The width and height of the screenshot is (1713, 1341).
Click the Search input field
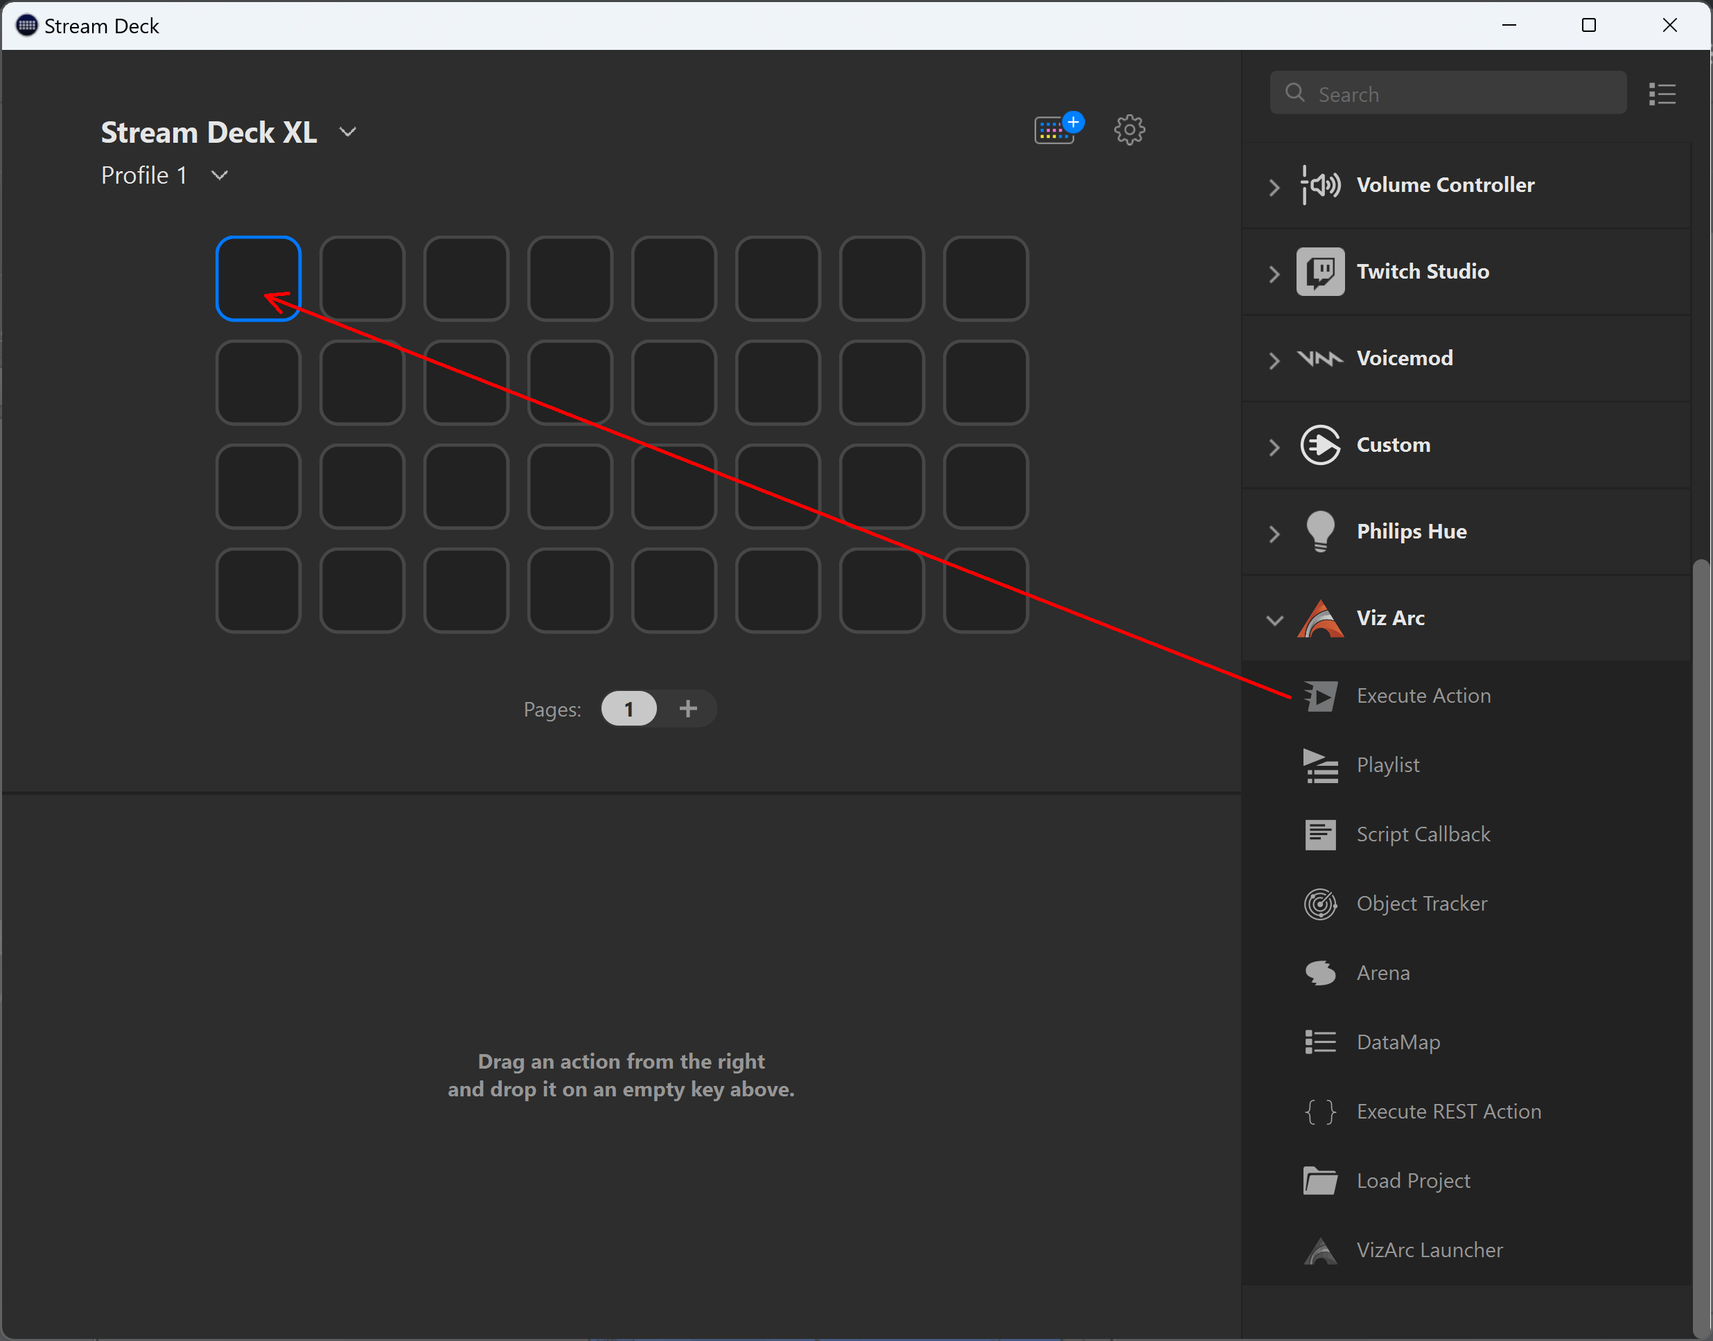tap(1448, 94)
